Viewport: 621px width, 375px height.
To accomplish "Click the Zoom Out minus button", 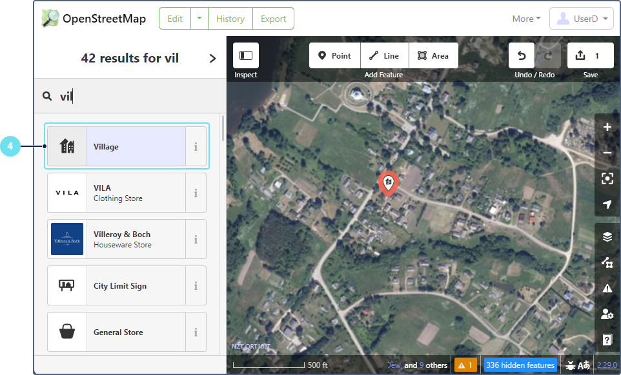I will [607, 153].
